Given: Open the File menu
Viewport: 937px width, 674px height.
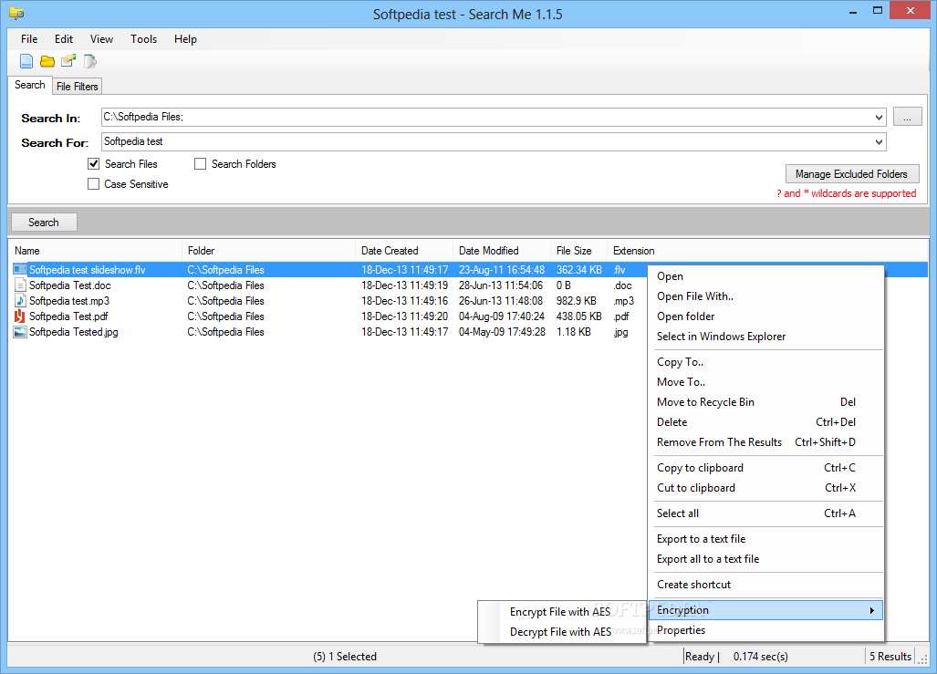Looking at the screenshot, I should pos(29,39).
